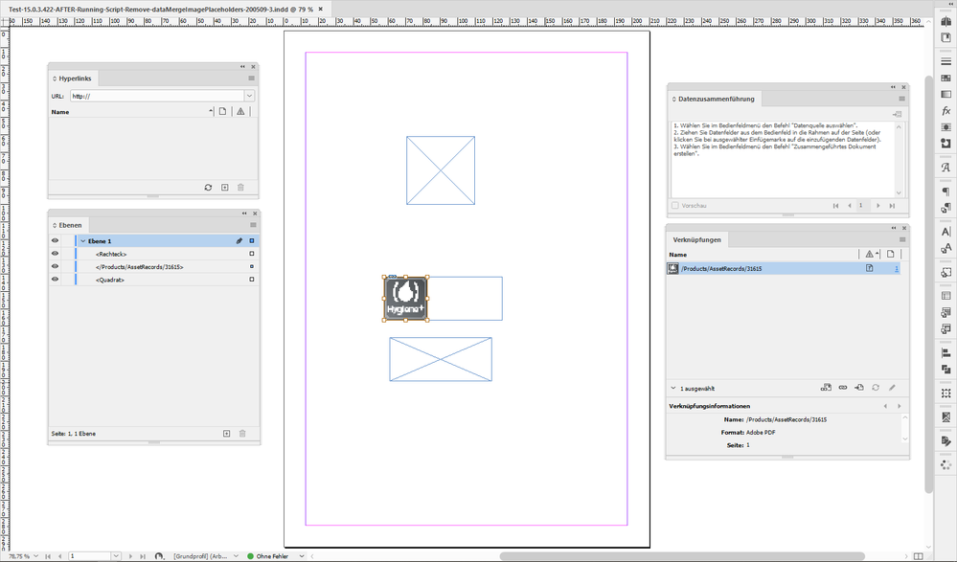Click the Relink chain icon

click(x=843, y=388)
